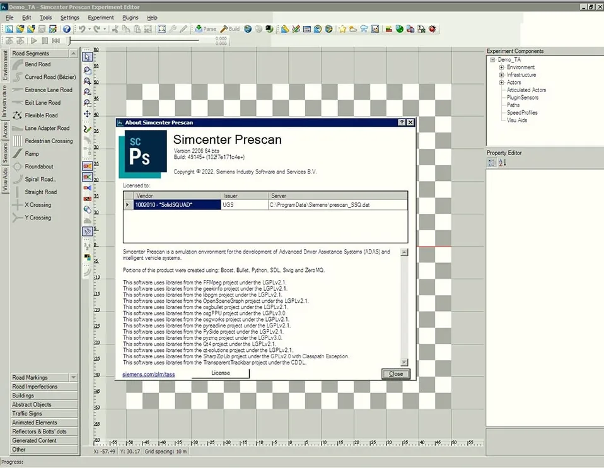This screenshot has width=604, height=468.
Task: Toggle the blue sensor beam view icon
Action: (x=88, y=188)
